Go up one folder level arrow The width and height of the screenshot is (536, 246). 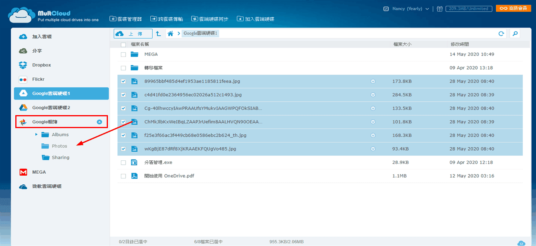coord(158,34)
